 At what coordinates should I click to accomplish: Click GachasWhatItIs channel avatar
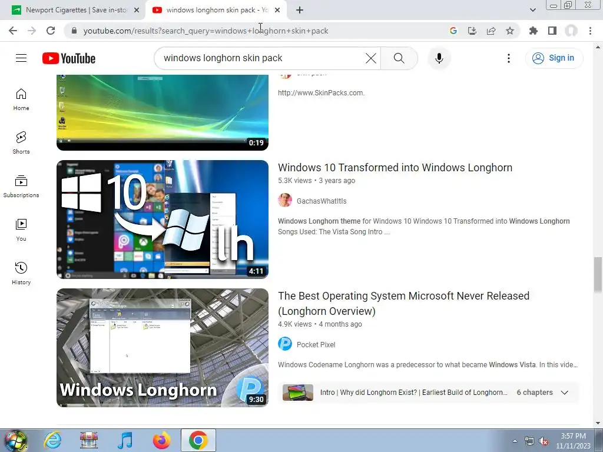[285, 200]
